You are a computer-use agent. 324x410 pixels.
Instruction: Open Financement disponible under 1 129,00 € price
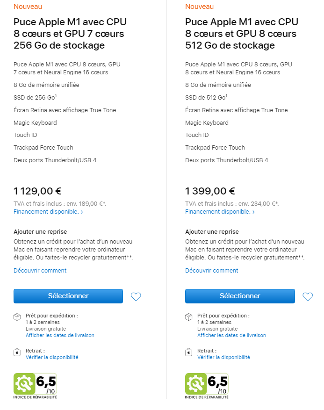[48, 211]
